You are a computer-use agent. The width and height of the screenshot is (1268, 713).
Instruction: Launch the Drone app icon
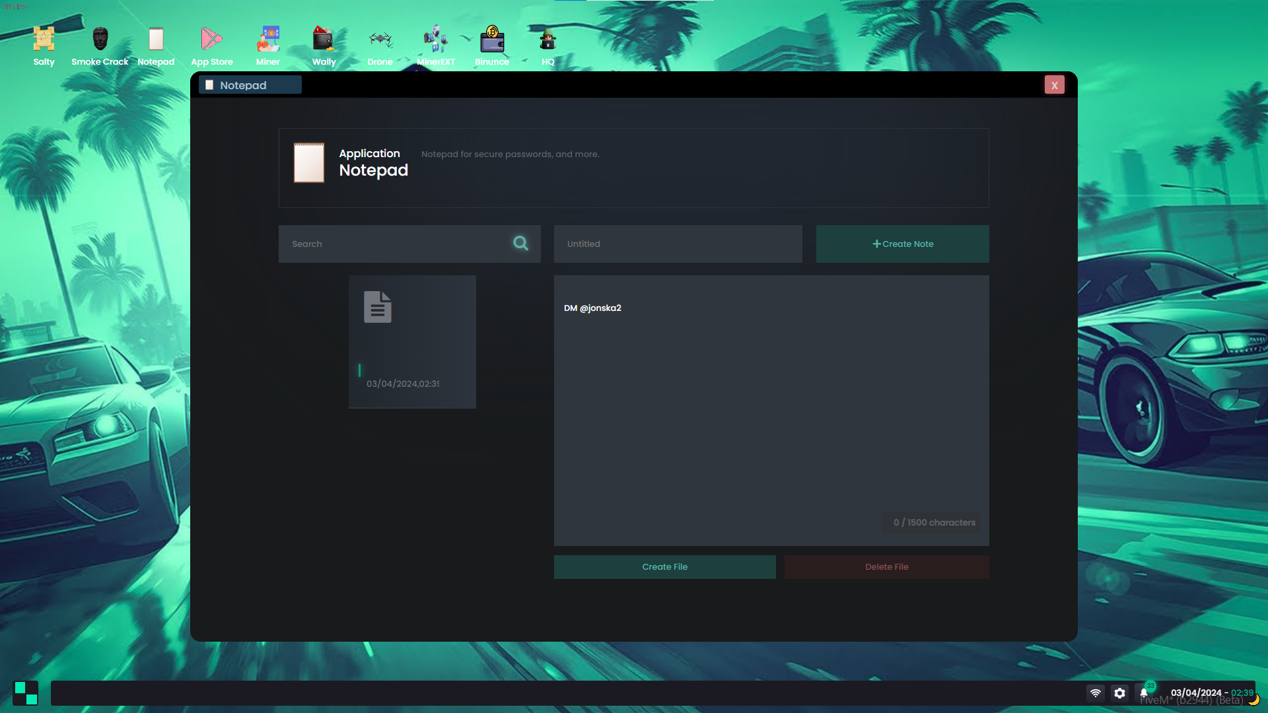tap(380, 46)
